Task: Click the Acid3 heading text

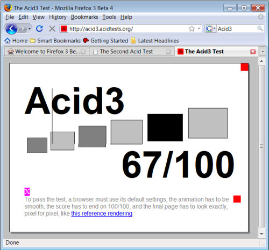Action: click(x=74, y=101)
